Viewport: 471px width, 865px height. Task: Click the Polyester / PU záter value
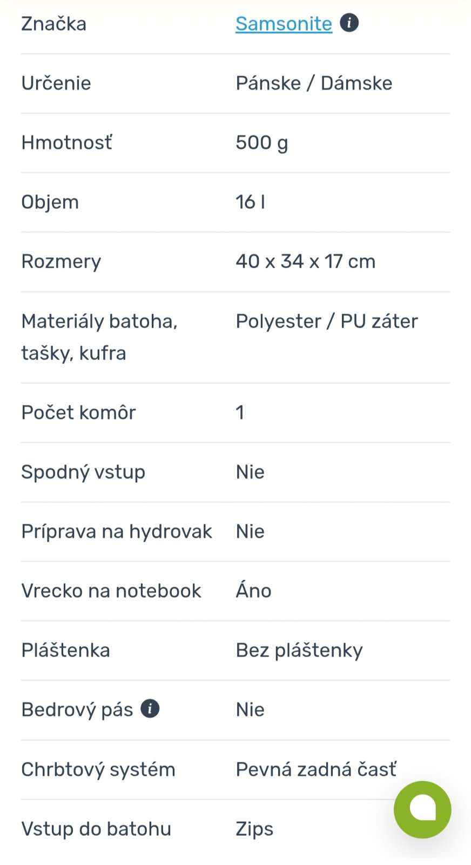click(x=327, y=321)
